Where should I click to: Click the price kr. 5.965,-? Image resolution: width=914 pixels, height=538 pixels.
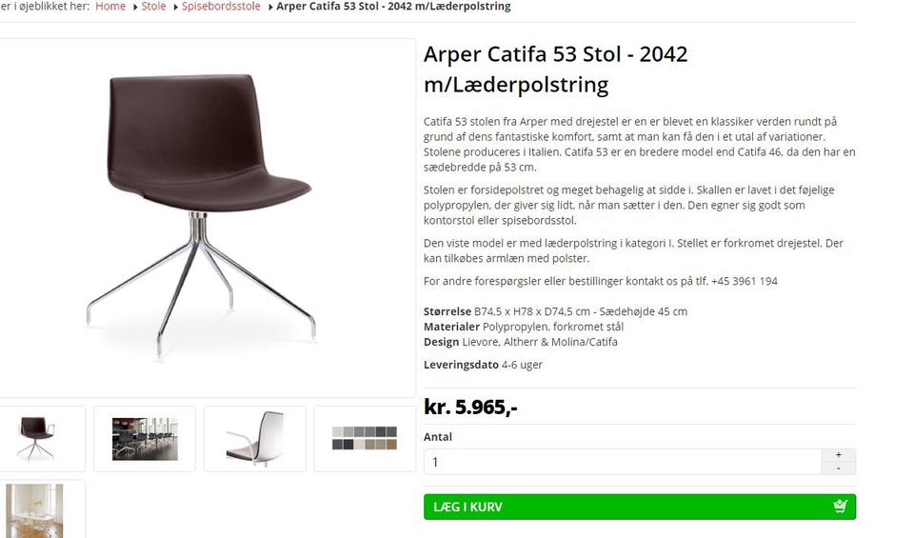(x=470, y=407)
